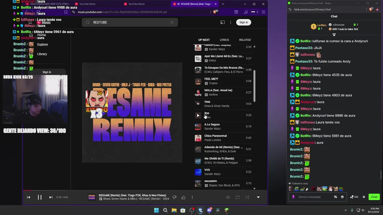Select 'FEEL ME??' by Trueno in queue
Viewport: 383px width, 215px height.
(x=223, y=81)
